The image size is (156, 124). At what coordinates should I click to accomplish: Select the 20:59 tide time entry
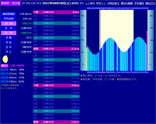tap(4, 81)
